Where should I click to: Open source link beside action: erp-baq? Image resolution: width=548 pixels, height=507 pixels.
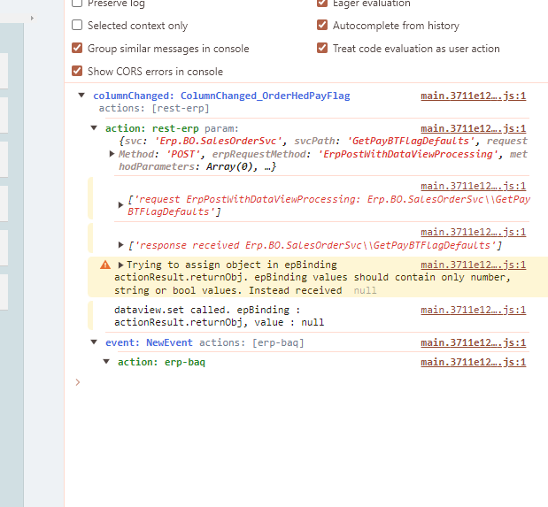click(x=474, y=363)
